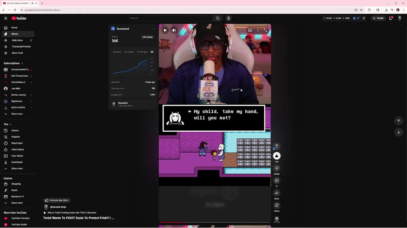407x228 pixels.
Task: Open the list icon next to vidIQ button
Action: pos(358,18)
